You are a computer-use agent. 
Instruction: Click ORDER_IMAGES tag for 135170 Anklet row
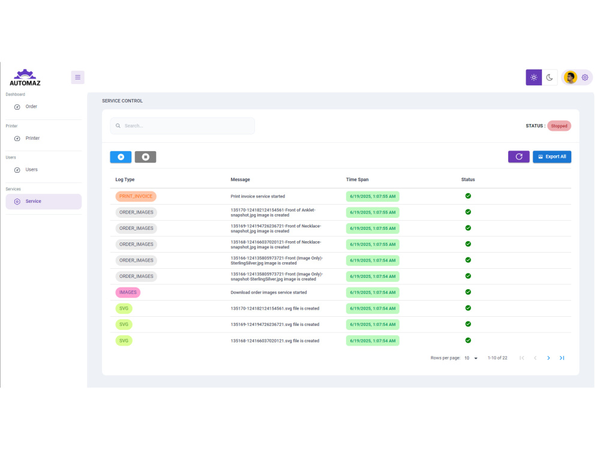pyautogui.click(x=136, y=212)
